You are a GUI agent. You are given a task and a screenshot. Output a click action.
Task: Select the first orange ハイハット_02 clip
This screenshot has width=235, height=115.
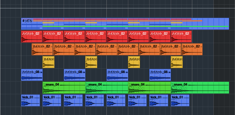42,49
